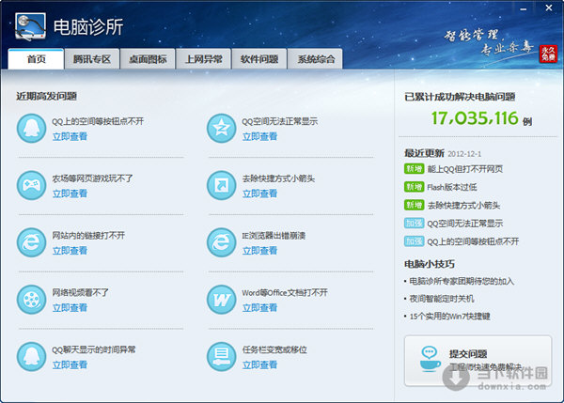The height and width of the screenshot is (403, 564).
Task: Click the IE icon for 网站内的链接打不开
Action: [x=32, y=242]
